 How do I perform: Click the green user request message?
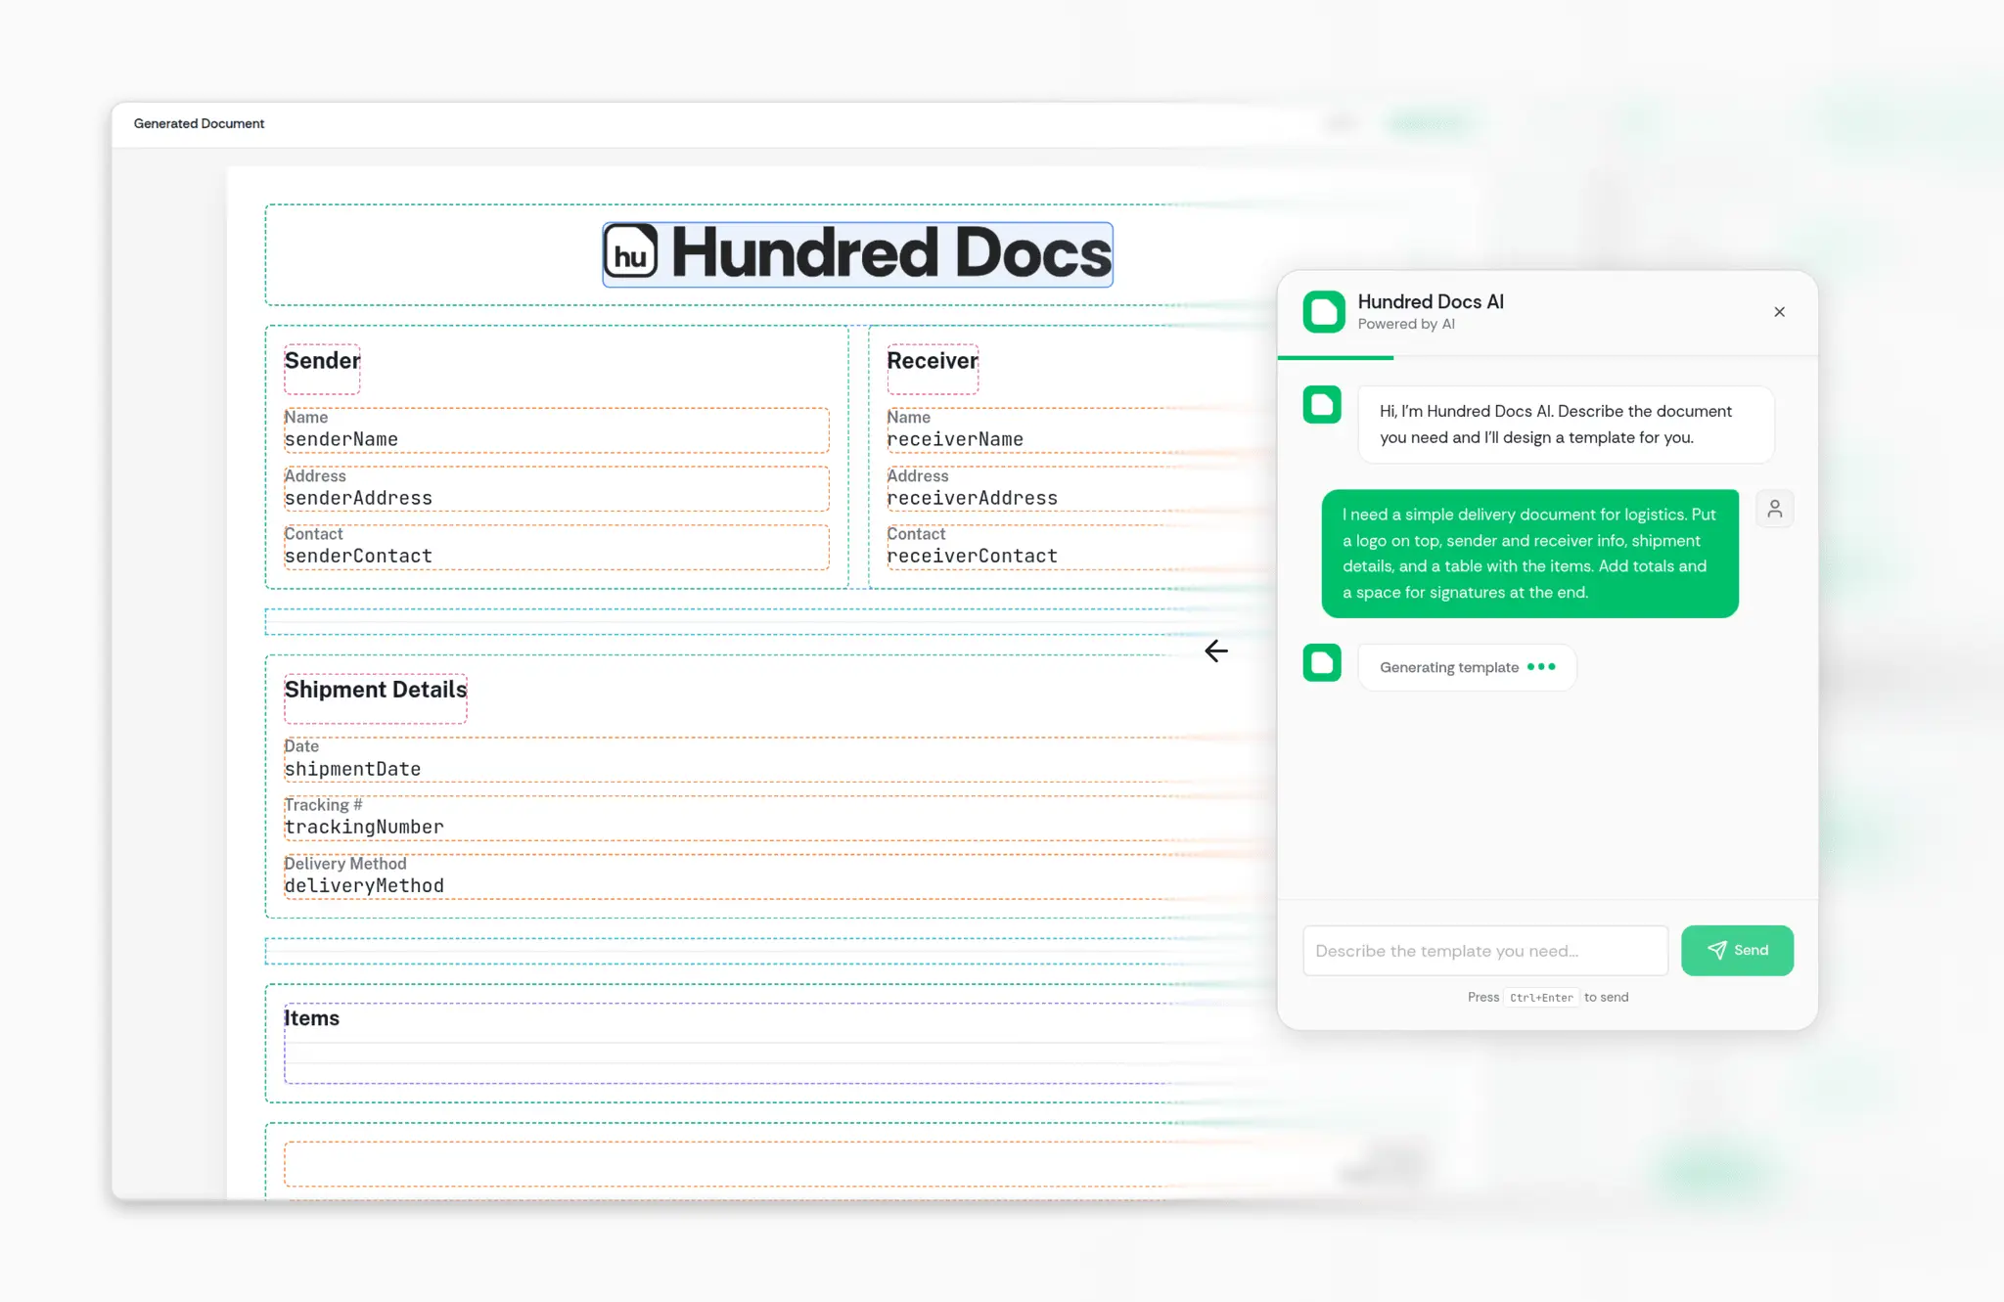[x=1529, y=554]
